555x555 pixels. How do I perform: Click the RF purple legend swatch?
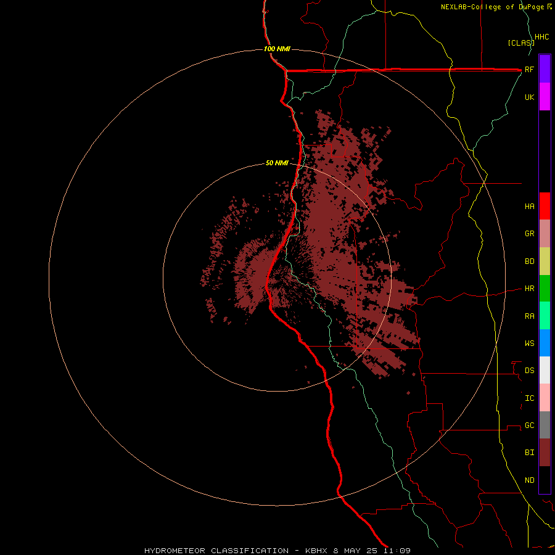point(545,69)
